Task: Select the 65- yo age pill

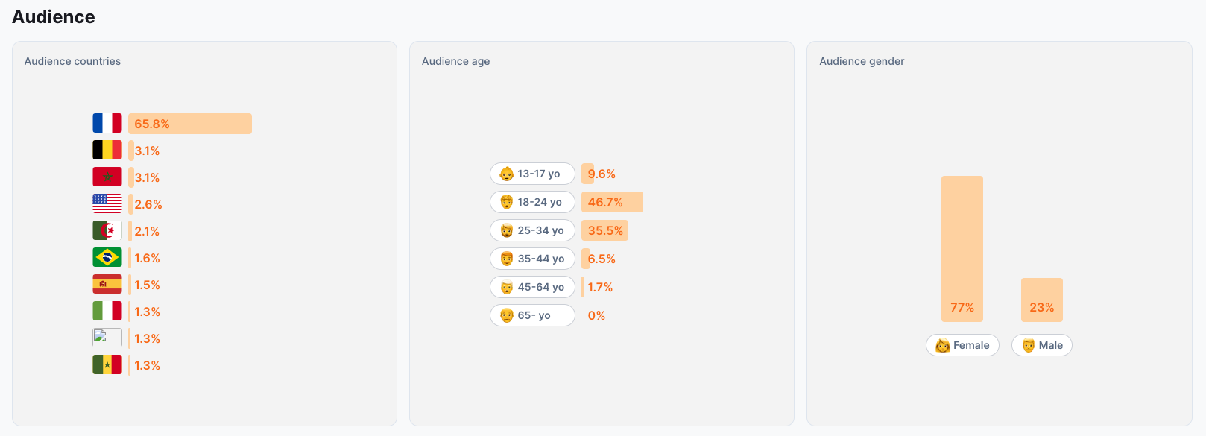Action: 532,315
